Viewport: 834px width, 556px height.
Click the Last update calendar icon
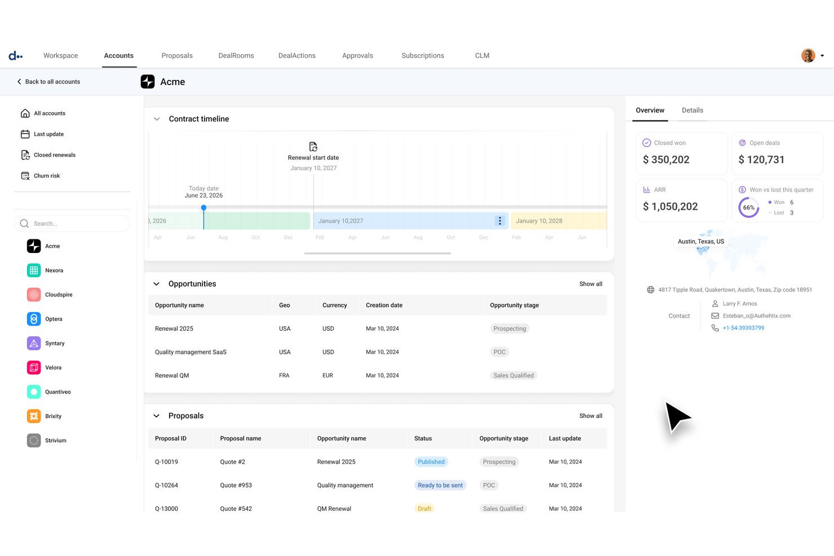25,134
